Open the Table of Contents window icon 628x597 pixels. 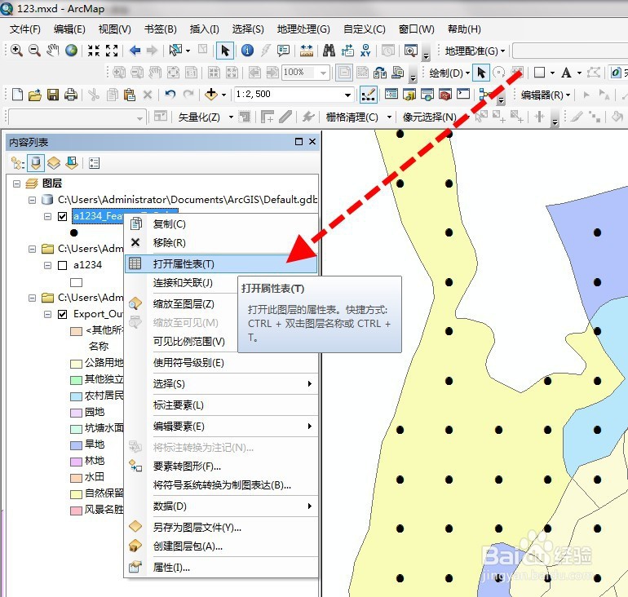(x=391, y=95)
